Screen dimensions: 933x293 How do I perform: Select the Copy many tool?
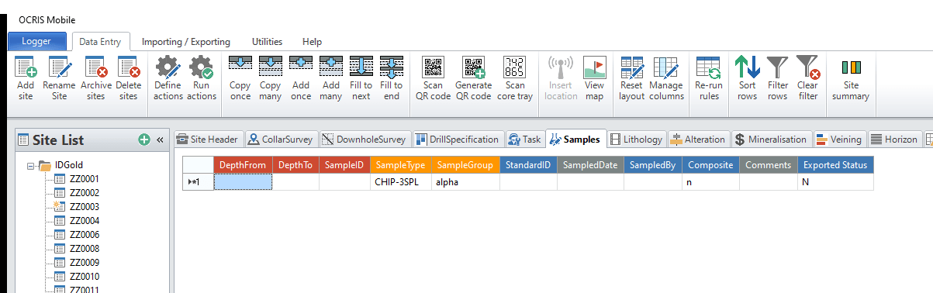click(x=270, y=78)
